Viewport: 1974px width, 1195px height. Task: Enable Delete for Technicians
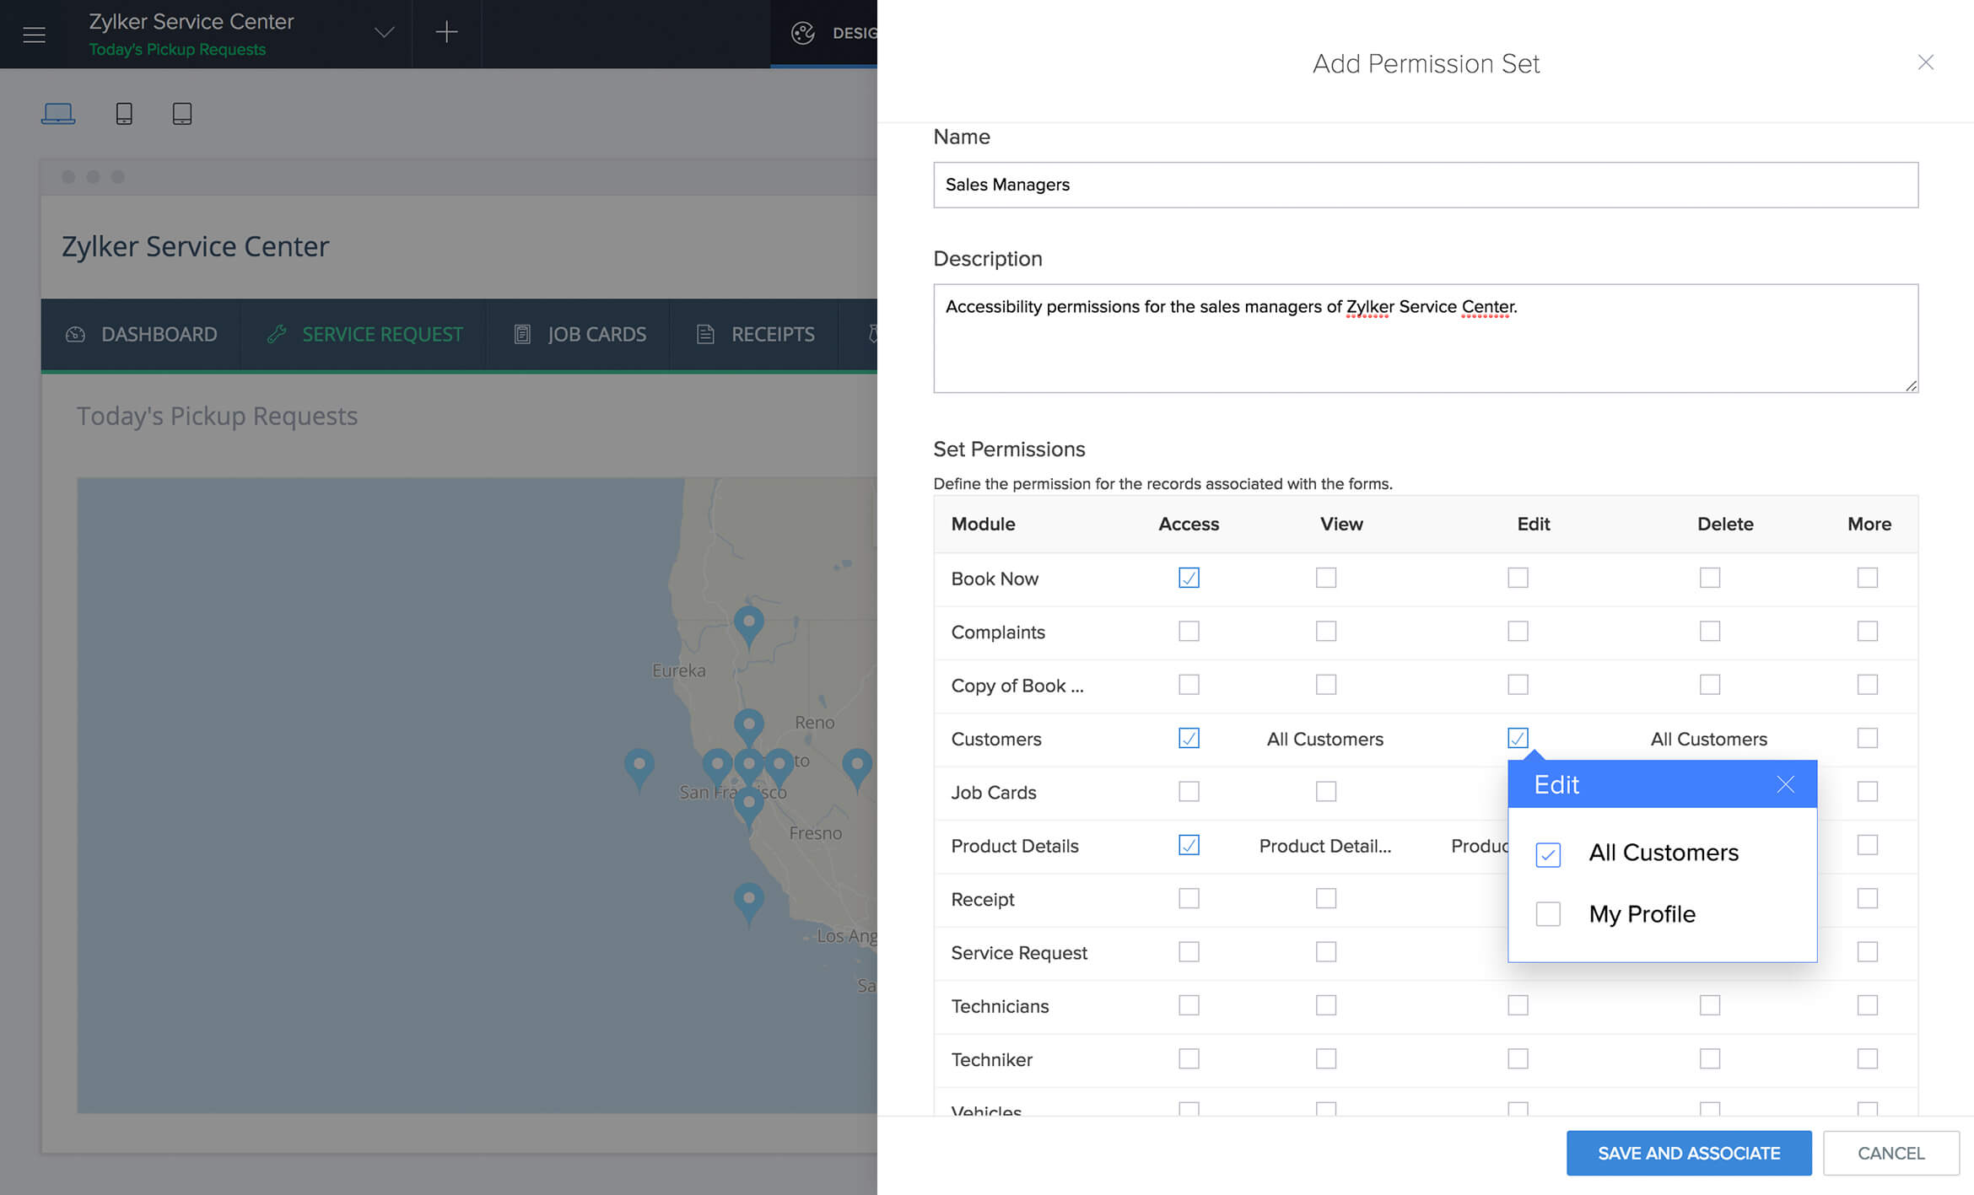pos(1710,1005)
